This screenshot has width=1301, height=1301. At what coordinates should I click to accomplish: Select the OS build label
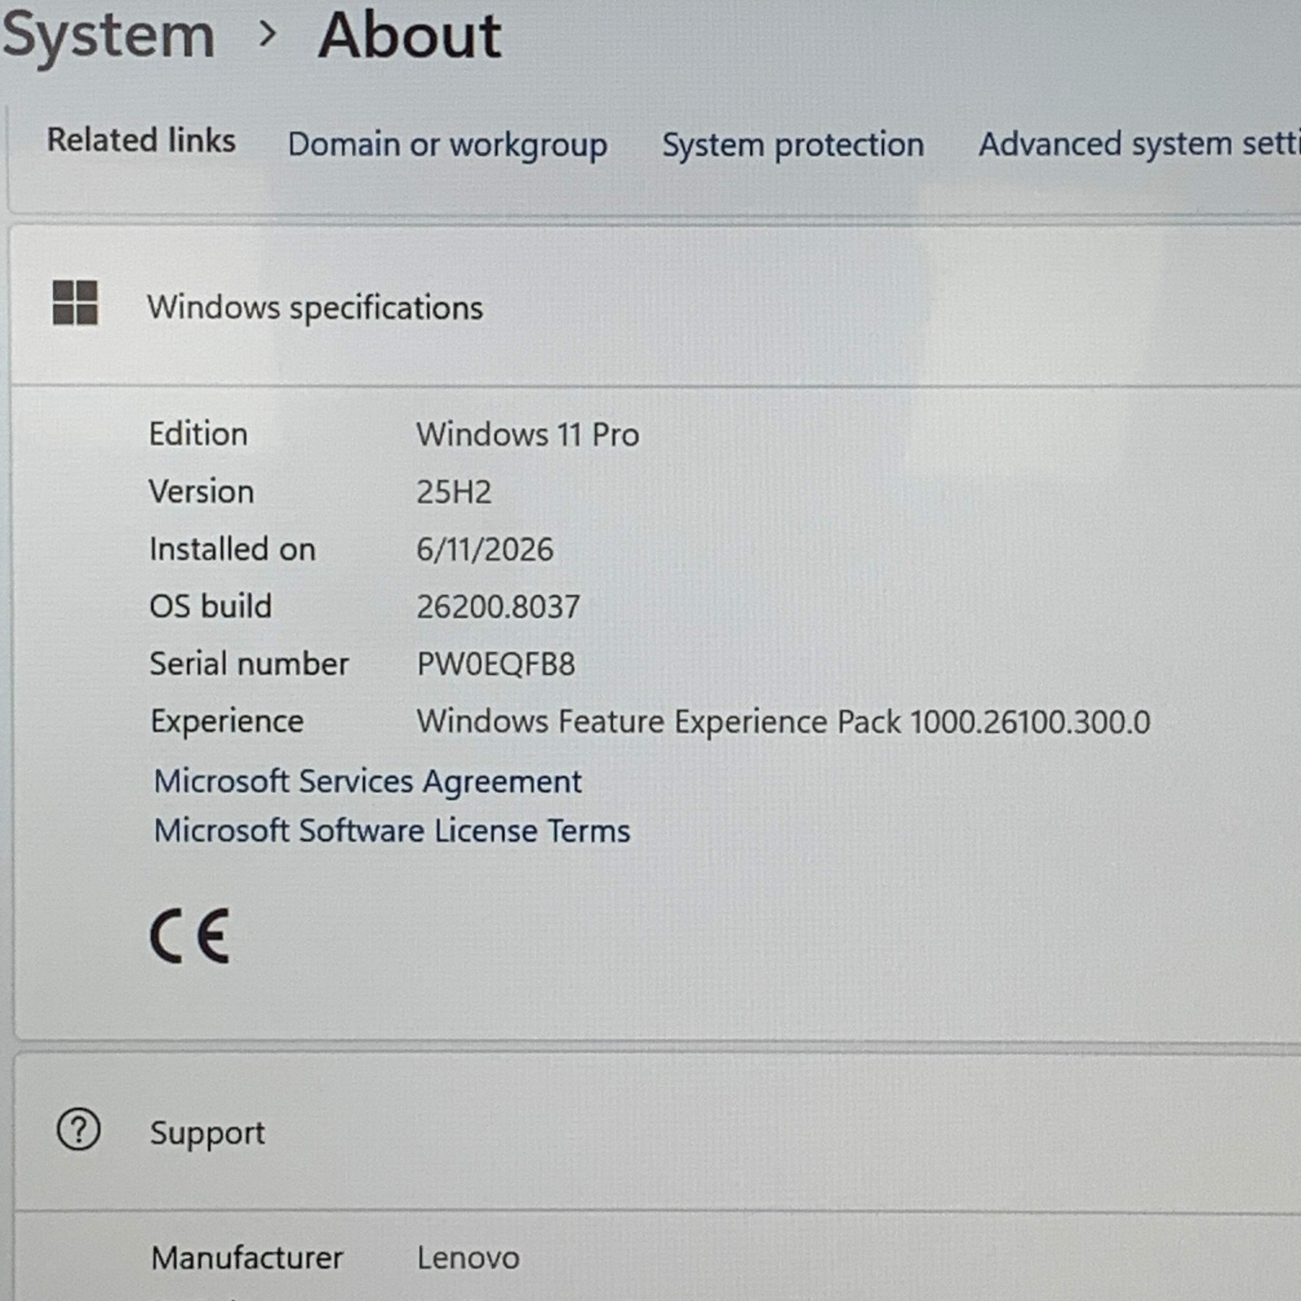point(211,606)
